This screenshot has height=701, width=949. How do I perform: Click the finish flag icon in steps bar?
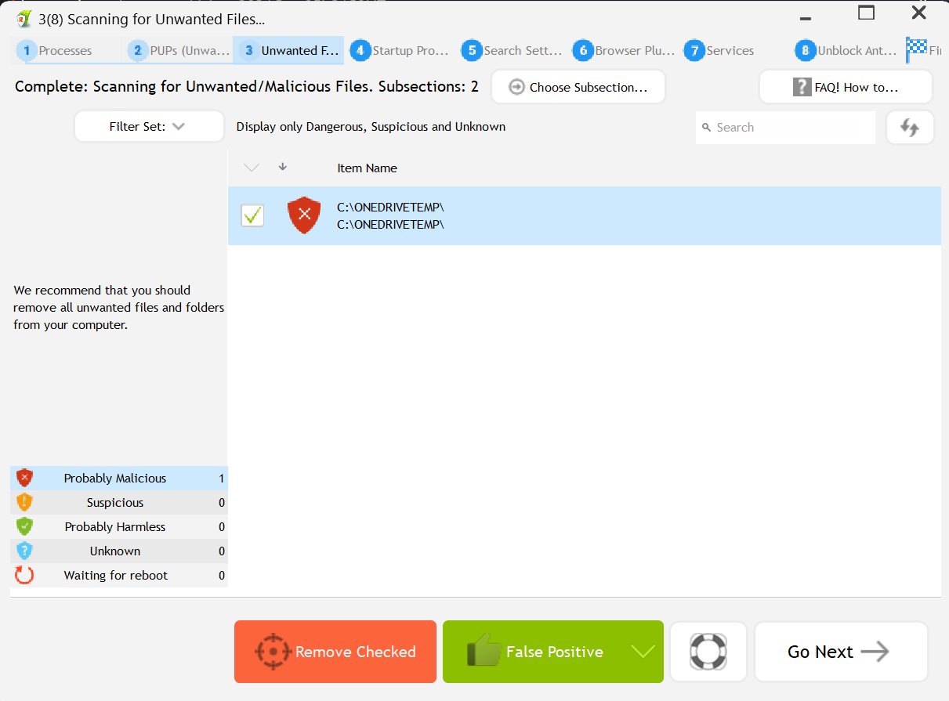tap(916, 50)
